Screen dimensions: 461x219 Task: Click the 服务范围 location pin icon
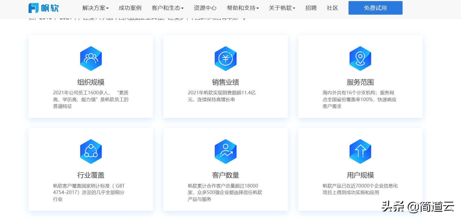click(x=360, y=58)
